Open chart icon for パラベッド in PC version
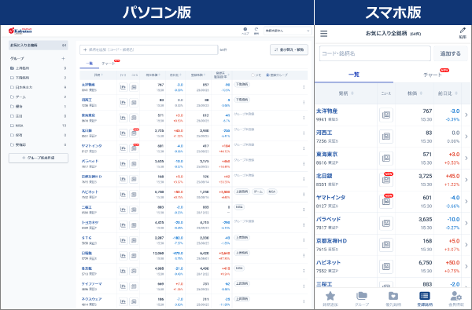 click(x=124, y=164)
